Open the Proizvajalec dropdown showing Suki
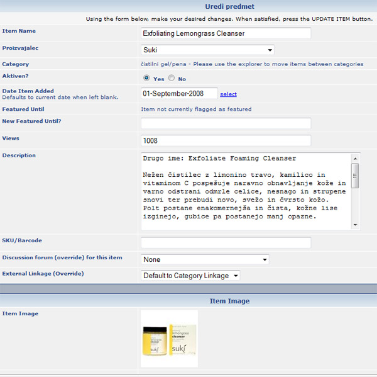 (207, 50)
